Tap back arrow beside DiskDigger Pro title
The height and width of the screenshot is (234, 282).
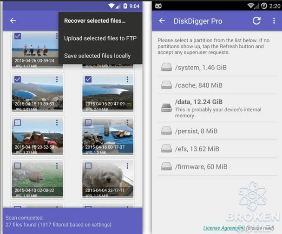coord(162,21)
